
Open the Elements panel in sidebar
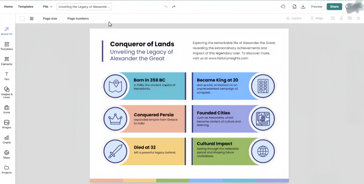click(x=7, y=61)
